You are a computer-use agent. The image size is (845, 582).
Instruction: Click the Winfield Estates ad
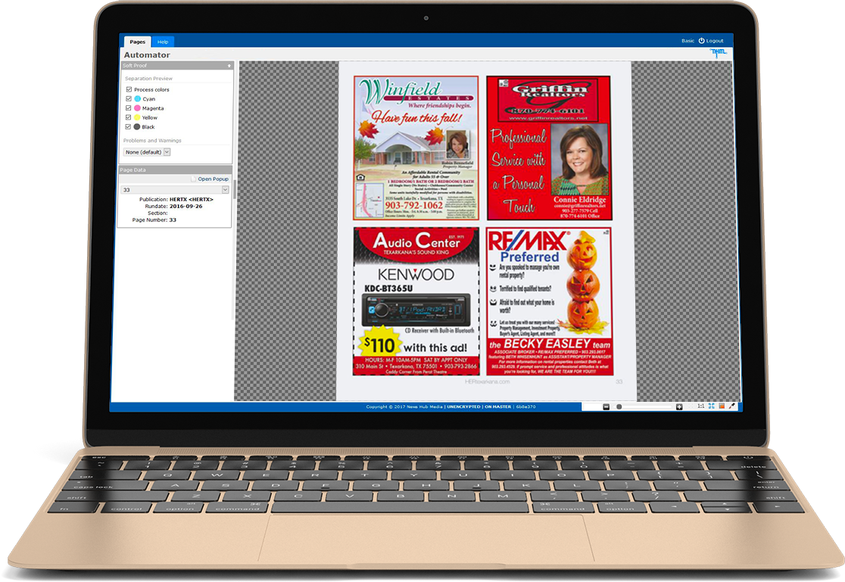point(416,148)
